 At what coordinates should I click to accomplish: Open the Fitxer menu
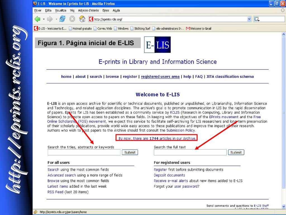pos(38,10)
